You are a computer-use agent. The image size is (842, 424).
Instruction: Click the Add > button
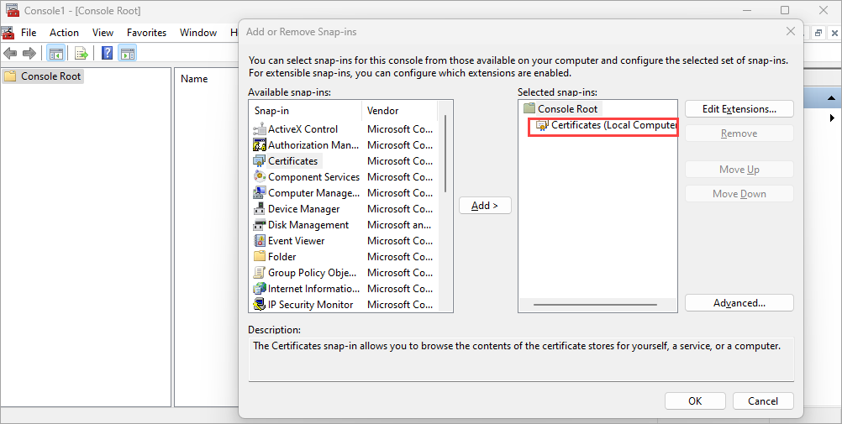point(485,206)
